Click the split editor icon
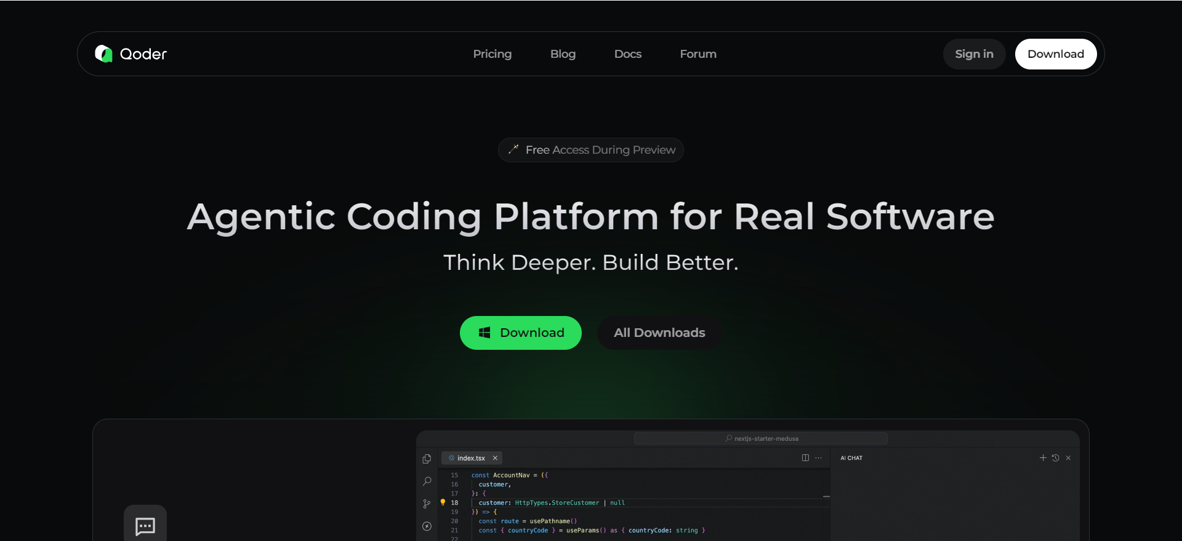The image size is (1182, 541). click(805, 458)
